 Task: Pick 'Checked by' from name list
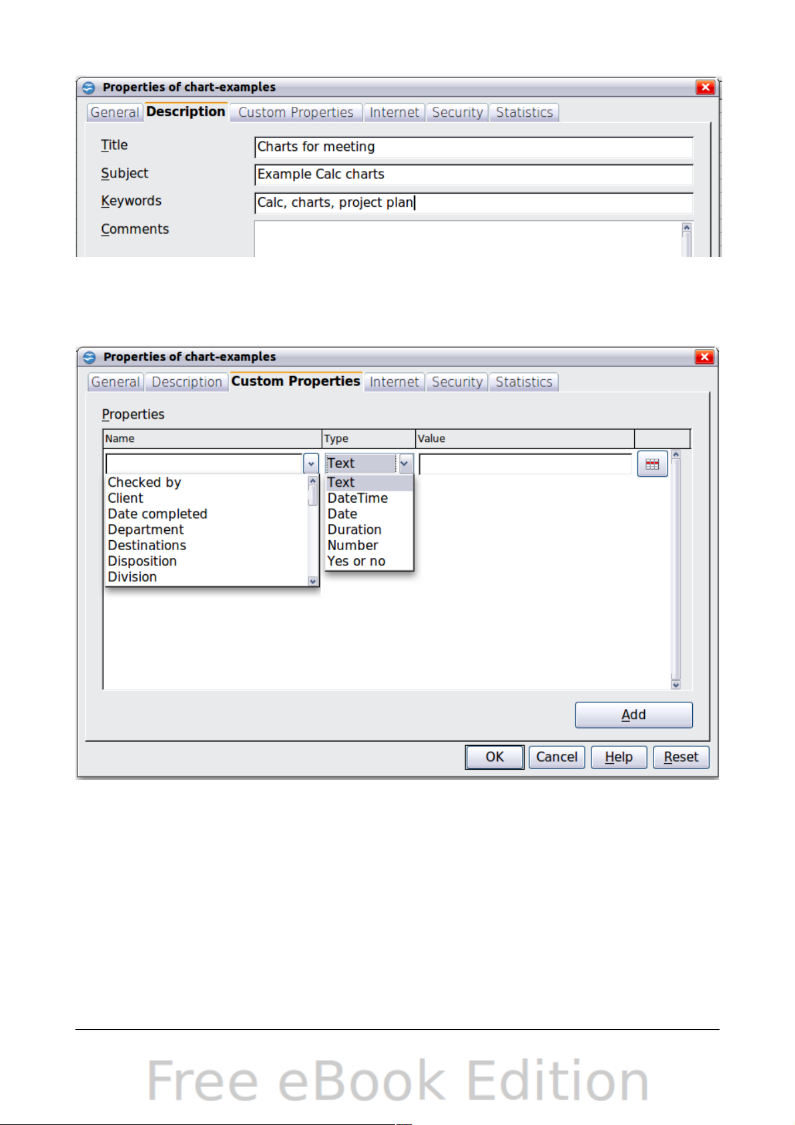coord(145,482)
